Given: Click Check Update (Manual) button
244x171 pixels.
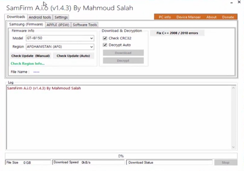Looking at the screenshot, I should (x=30, y=56).
